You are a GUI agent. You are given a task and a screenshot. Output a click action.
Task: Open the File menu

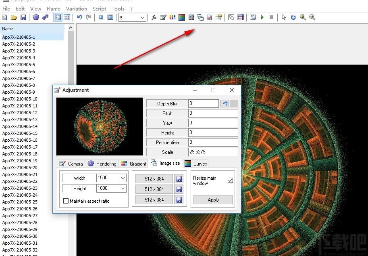(6, 9)
